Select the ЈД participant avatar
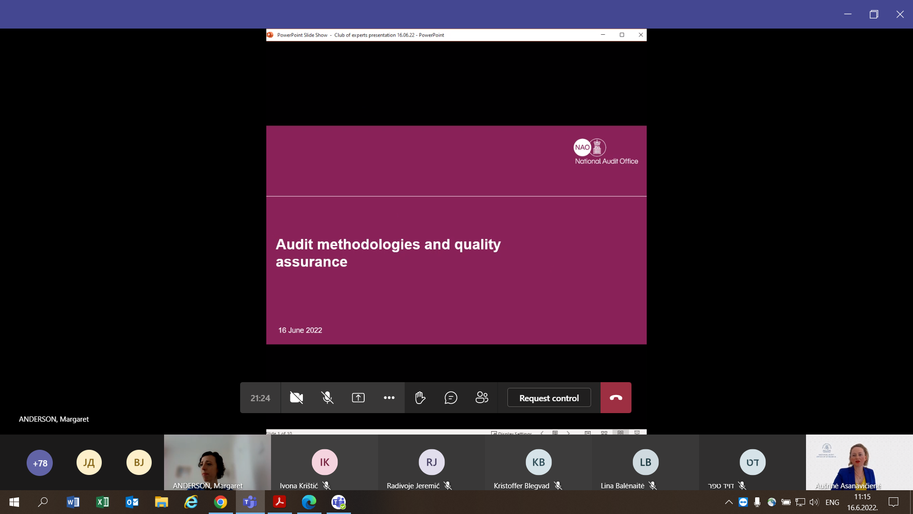 [89, 463]
